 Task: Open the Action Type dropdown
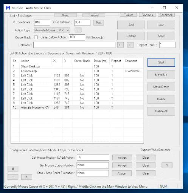click(52, 30)
